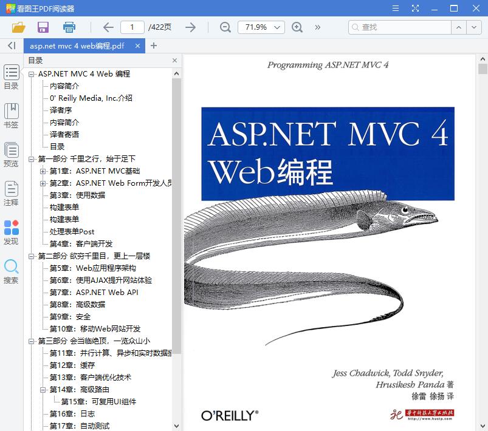Open 第15章：可复用UI组件 entry
Image resolution: width=488 pixels, height=431 pixels.
pyautogui.click(x=98, y=402)
